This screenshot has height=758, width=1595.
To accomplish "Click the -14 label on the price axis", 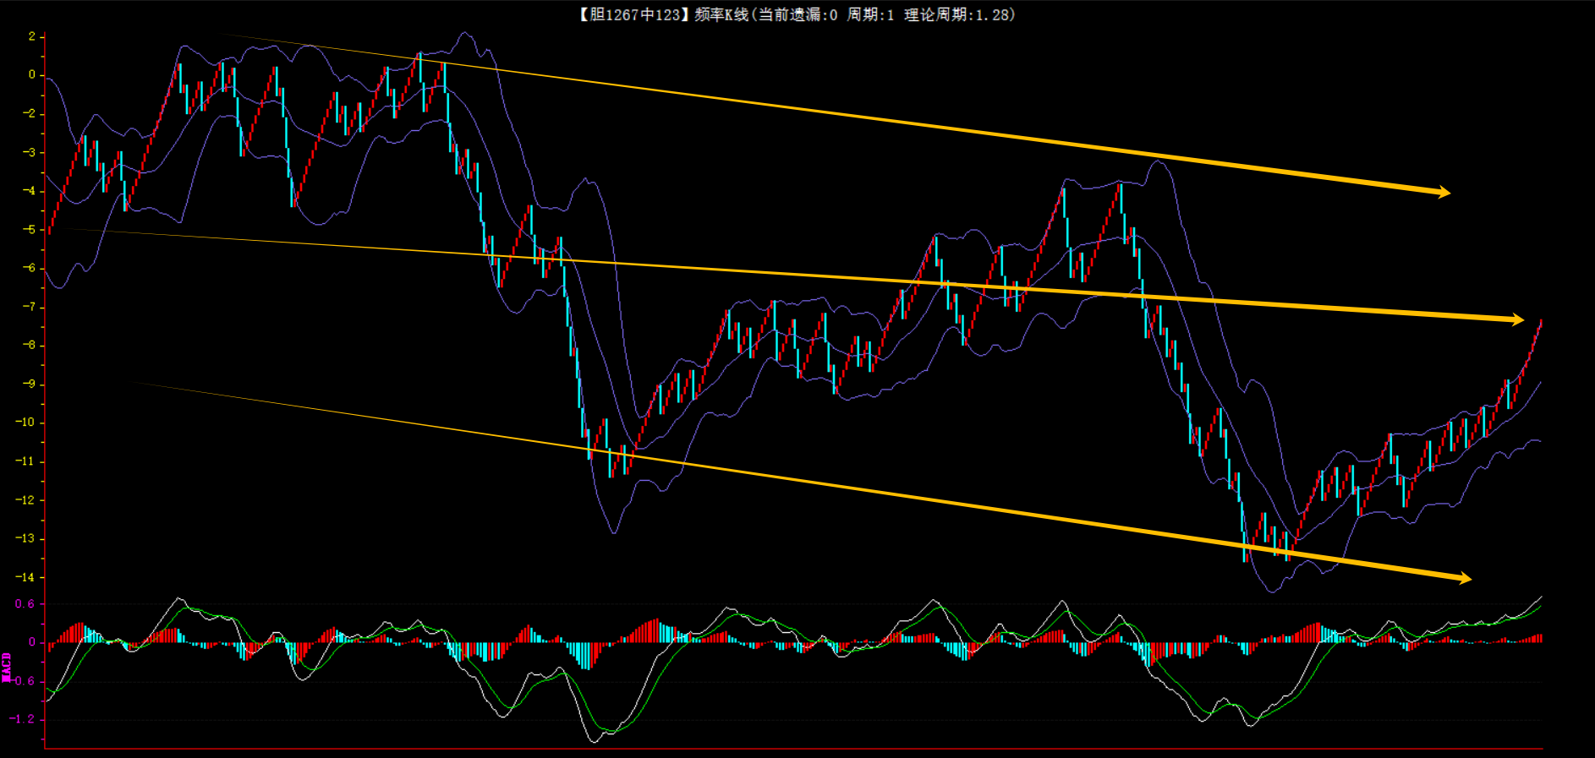I will tap(25, 577).
